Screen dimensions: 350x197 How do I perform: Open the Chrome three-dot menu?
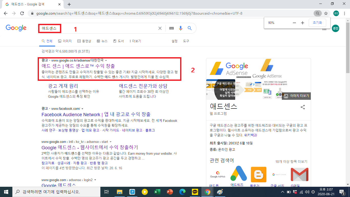(345, 13)
